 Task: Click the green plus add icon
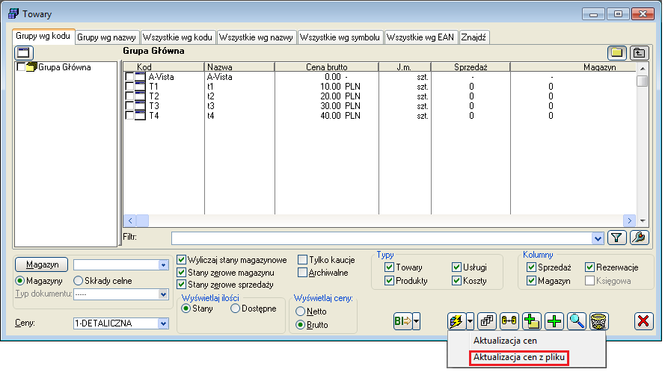tap(554, 321)
